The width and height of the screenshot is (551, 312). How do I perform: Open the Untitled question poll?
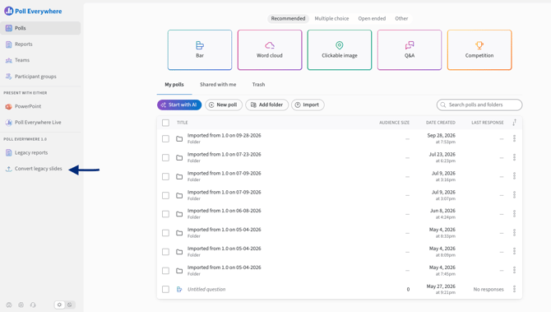[x=206, y=290]
